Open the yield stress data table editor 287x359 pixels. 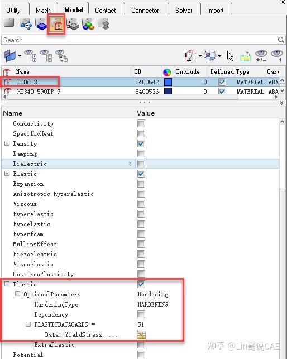point(141,334)
